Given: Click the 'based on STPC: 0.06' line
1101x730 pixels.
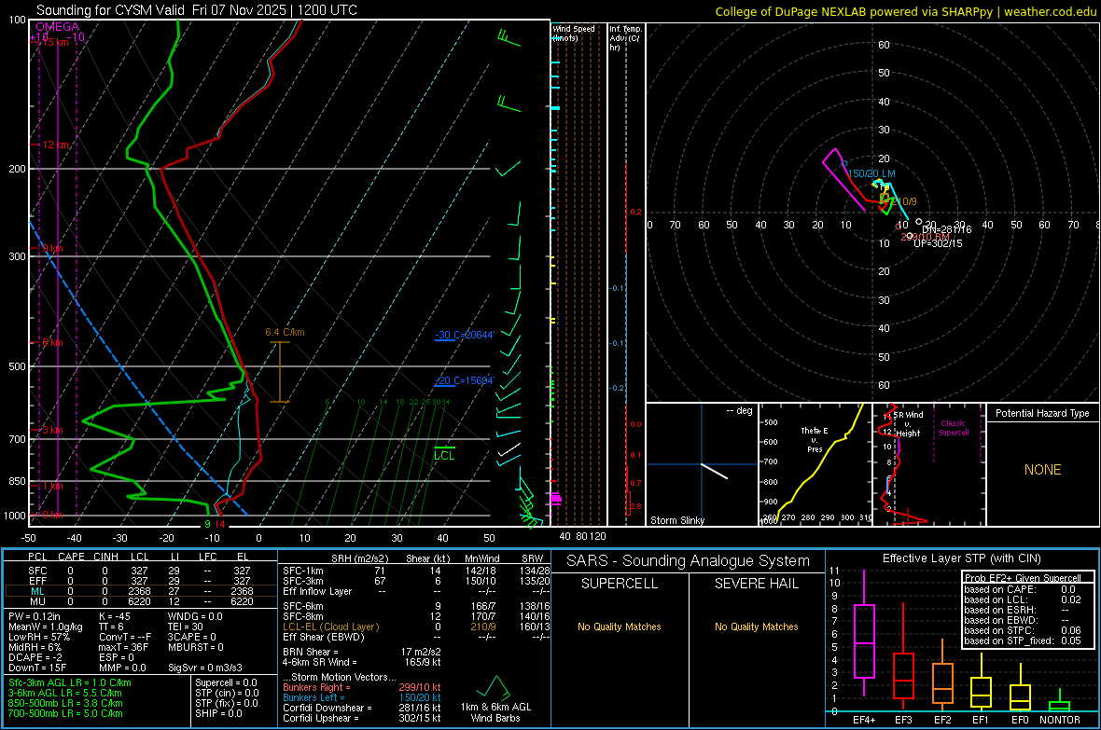Looking at the screenshot, I should [1023, 630].
